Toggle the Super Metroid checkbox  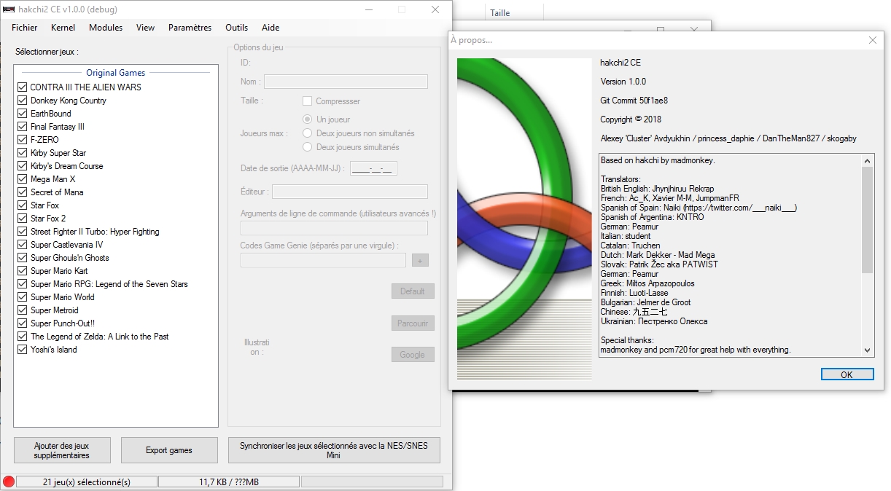tap(23, 310)
